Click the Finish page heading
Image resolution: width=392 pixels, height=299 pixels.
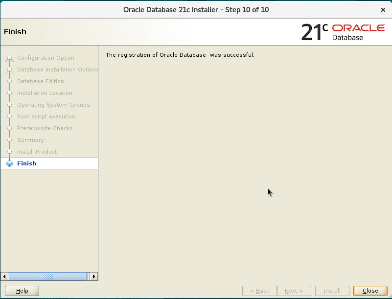pos(15,32)
